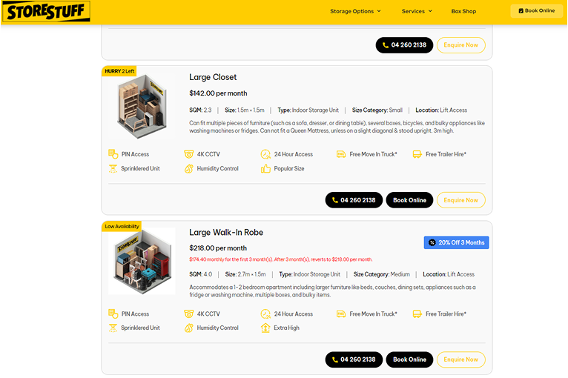Open the Box Shop menu item
This screenshot has width=568, height=378.
[x=463, y=11]
